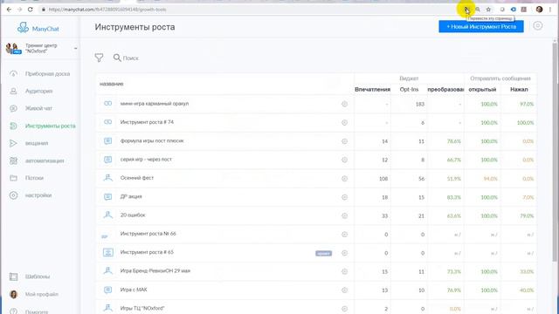This screenshot has height=314, width=559.
Task: Click the Приборная доска dashboard icon
Action: tap(13, 73)
